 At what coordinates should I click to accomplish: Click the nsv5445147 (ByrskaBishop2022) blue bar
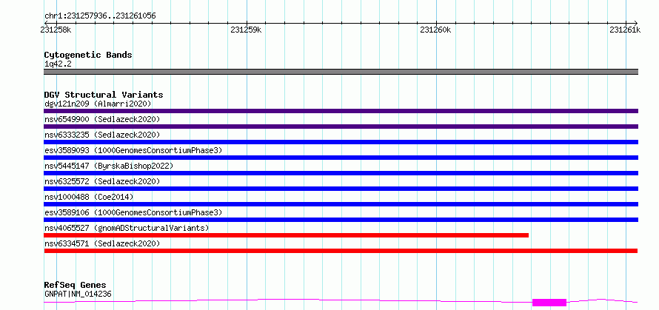[x=341, y=173]
